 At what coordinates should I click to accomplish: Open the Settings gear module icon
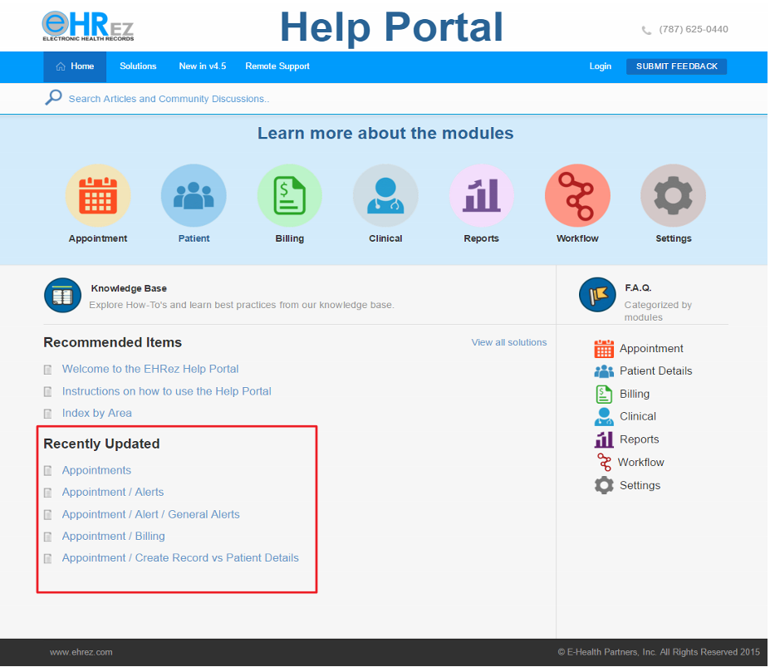click(673, 194)
